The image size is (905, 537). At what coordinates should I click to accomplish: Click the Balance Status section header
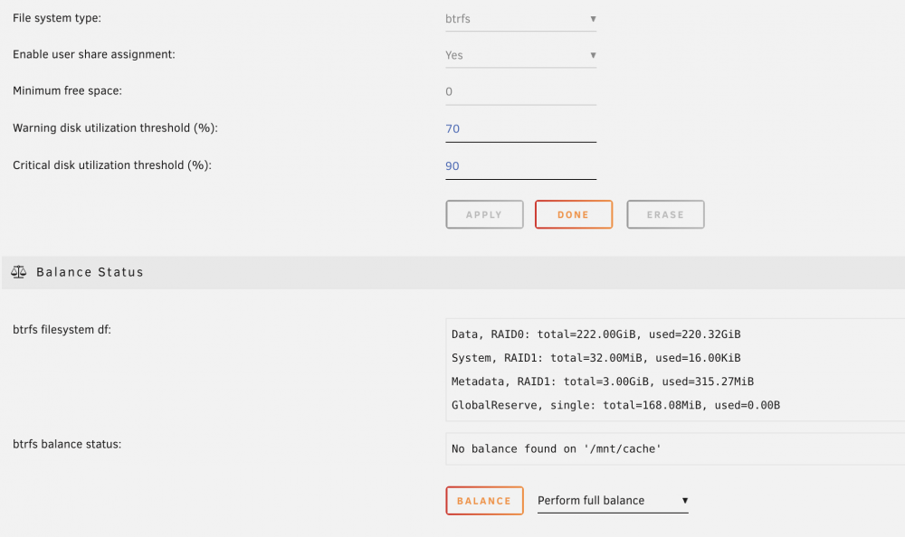(453, 272)
